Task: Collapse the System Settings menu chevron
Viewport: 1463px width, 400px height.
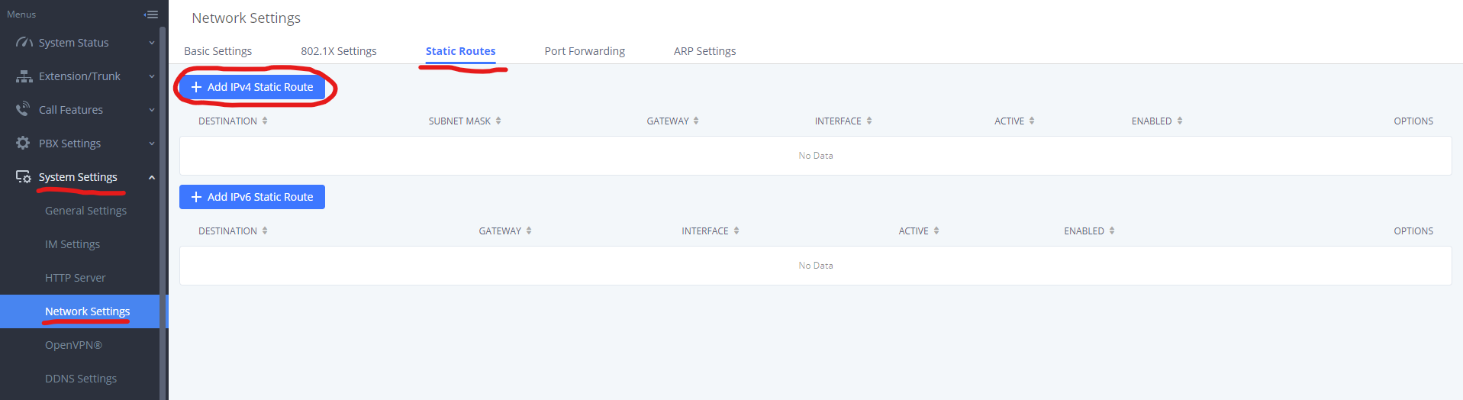Action: (152, 177)
